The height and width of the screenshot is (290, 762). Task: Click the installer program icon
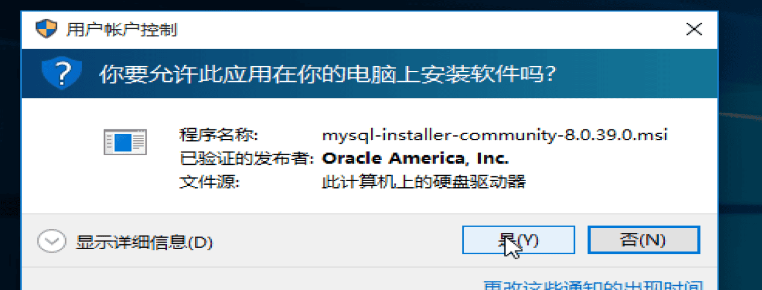(x=125, y=142)
